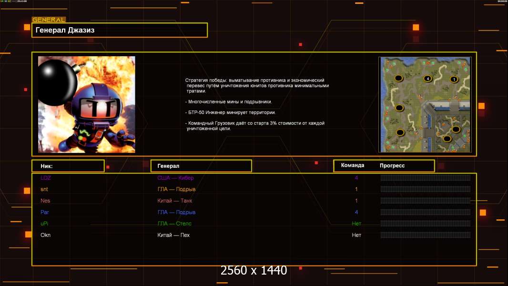Click the Генерал Джазиз title field
The height and width of the screenshot is (286, 508).
(120, 30)
